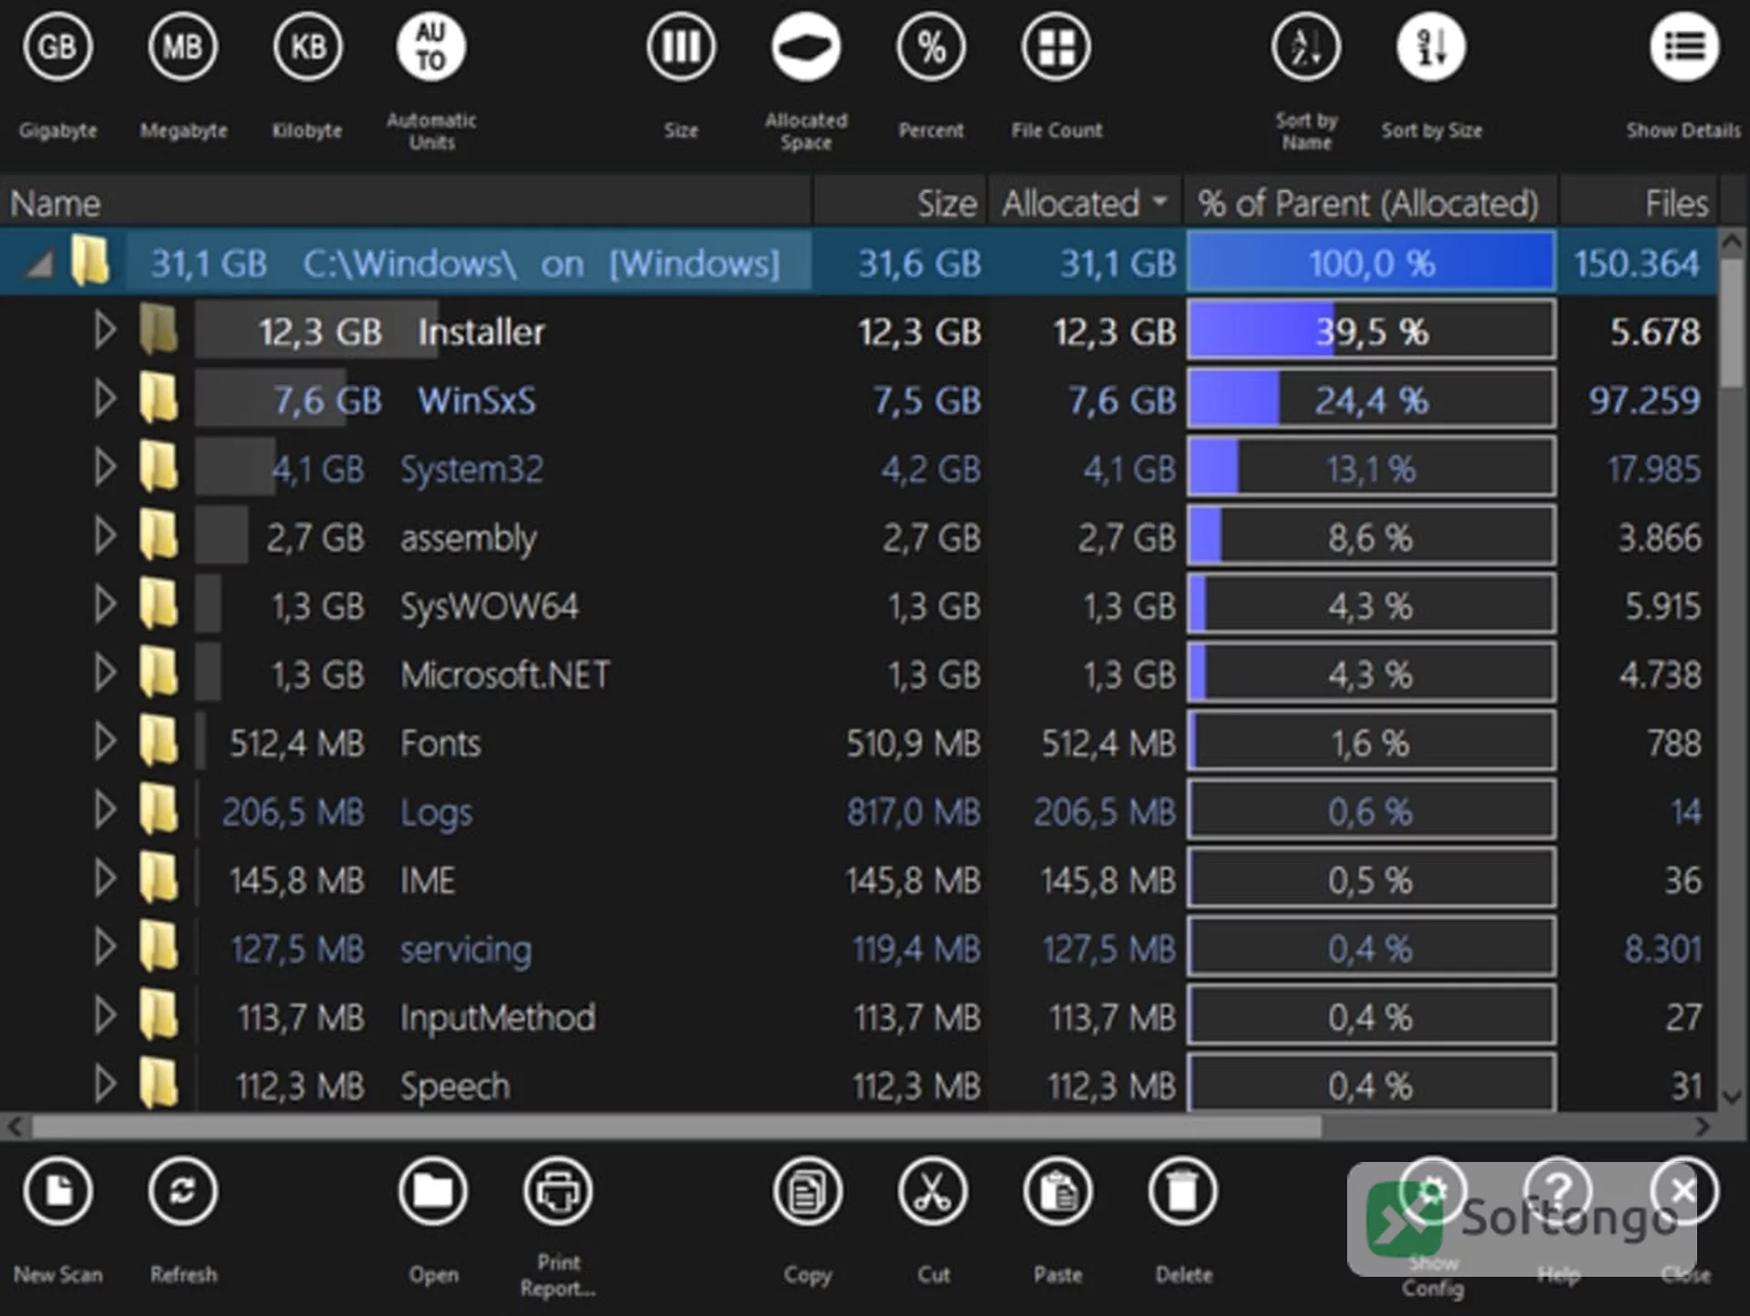Click the Files column header
This screenshot has height=1316, width=1750.
click(x=1639, y=202)
